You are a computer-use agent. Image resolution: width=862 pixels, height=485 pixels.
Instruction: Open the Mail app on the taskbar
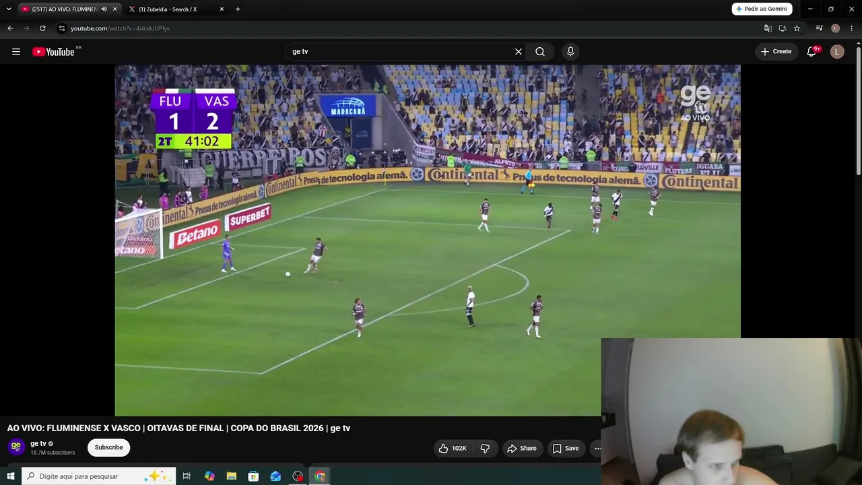[x=275, y=476]
